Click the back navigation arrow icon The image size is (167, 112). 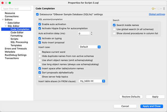[x=153, y=8]
